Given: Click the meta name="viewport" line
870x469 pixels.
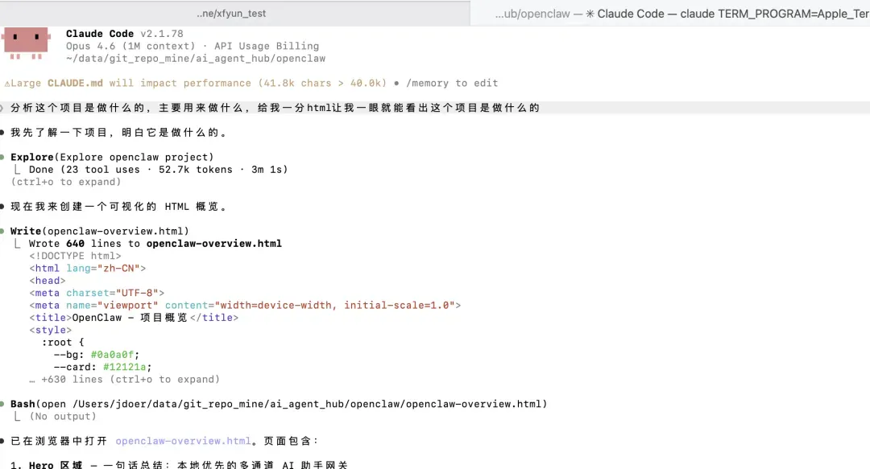Looking at the screenshot, I should 245,306.
